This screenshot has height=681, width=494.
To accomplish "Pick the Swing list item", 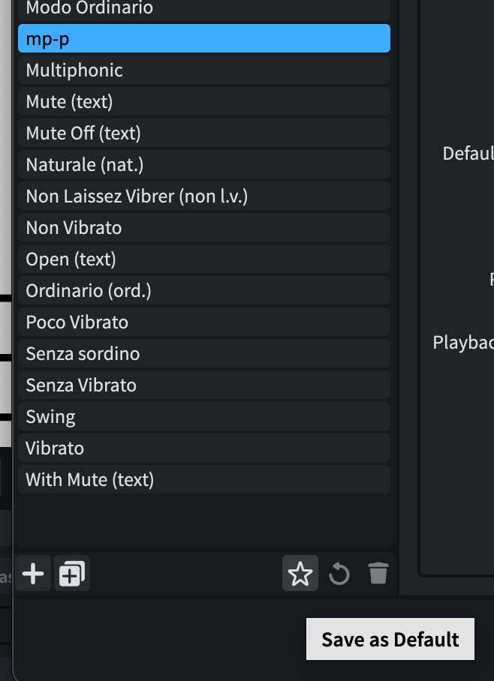I will [x=203, y=417].
